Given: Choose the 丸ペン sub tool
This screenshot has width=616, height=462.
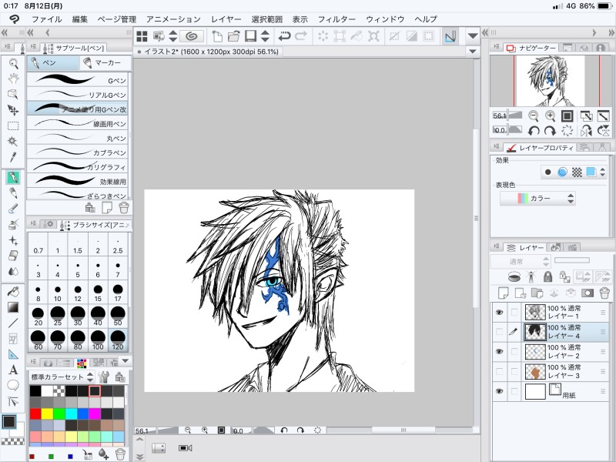Looking at the screenshot, I should pyautogui.click(x=78, y=138).
